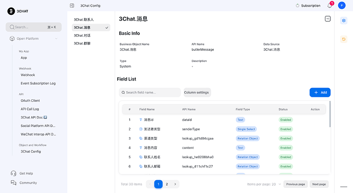Open 3Chat Config in sidebar
Image resolution: width=353 pixels, height=193 pixels.
click(31, 152)
